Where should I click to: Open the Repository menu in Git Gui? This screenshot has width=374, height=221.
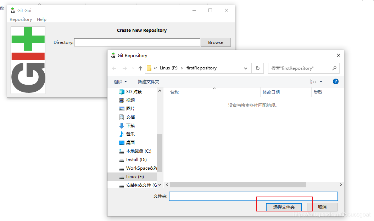click(x=21, y=19)
